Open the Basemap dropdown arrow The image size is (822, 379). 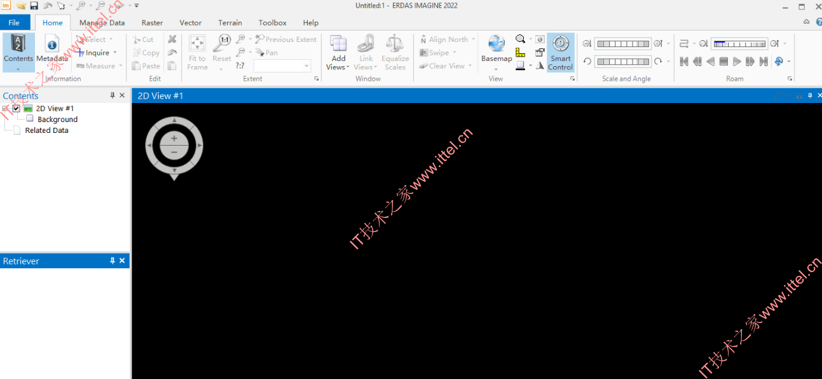pos(497,68)
